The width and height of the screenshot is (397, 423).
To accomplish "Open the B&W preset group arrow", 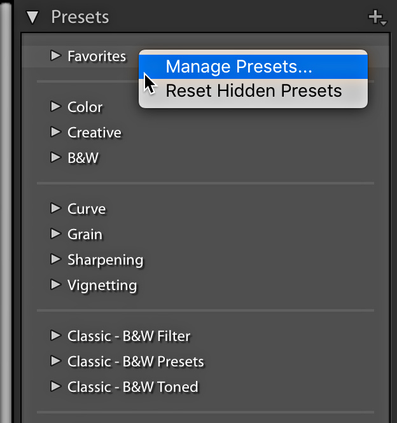I will pos(55,158).
